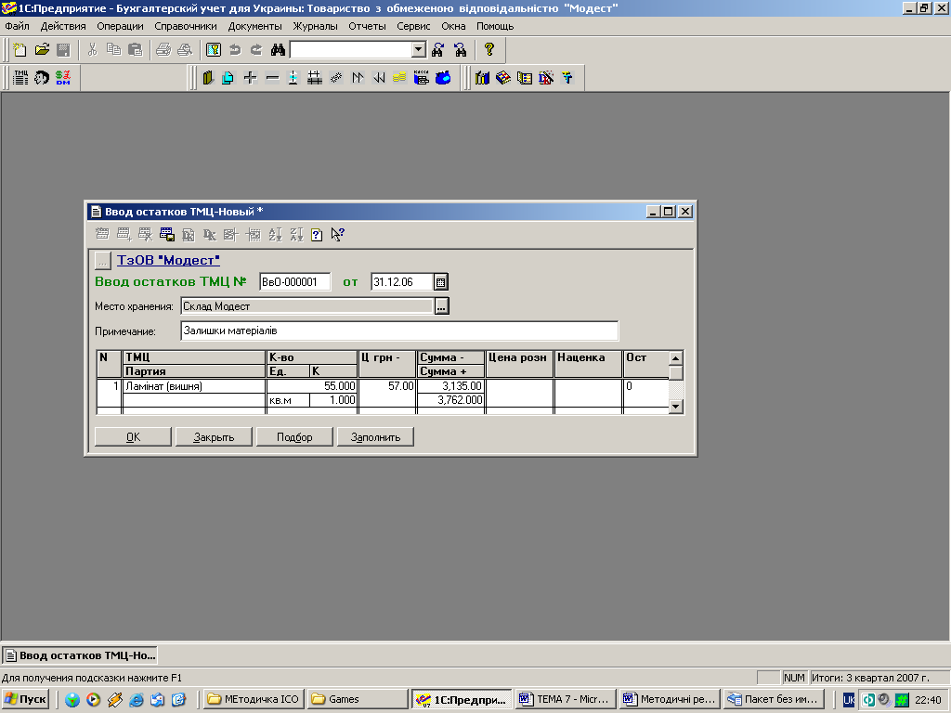Open the Отчеты menu
The height and width of the screenshot is (713, 951).
pos(367,26)
